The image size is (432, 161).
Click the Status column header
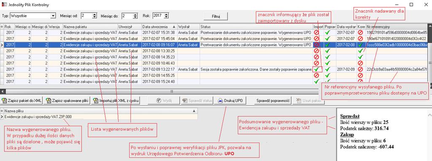click(256, 27)
